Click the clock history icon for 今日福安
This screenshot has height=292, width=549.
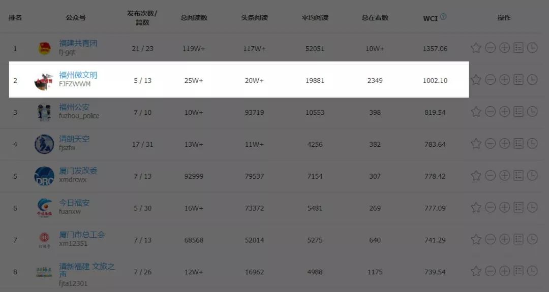click(532, 207)
